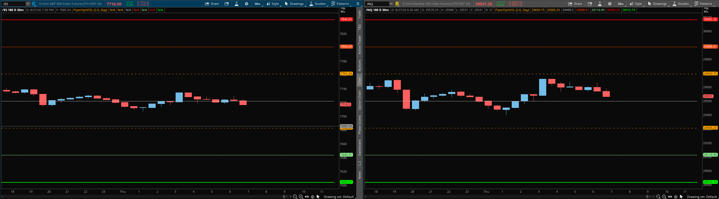
Task: Click the /NQ symbol input field
Action: [377, 4]
